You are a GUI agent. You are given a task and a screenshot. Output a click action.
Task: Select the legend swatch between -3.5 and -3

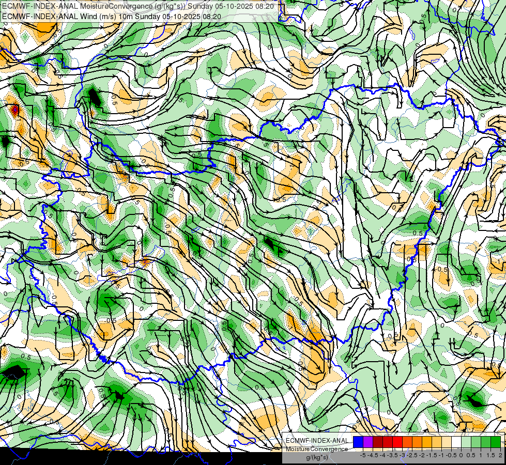pyautogui.click(x=397, y=442)
